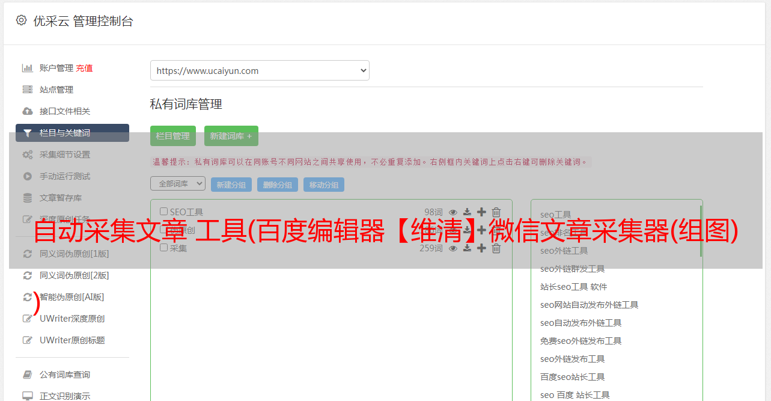
Task: Click the 98词 count on SEO工具 row
Action: click(x=433, y=212)
